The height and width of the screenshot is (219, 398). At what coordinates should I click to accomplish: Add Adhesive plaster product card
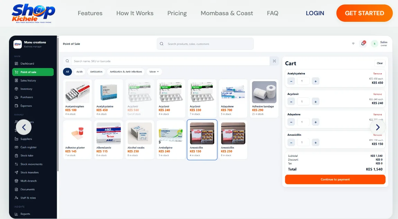(x=78, y=140)
